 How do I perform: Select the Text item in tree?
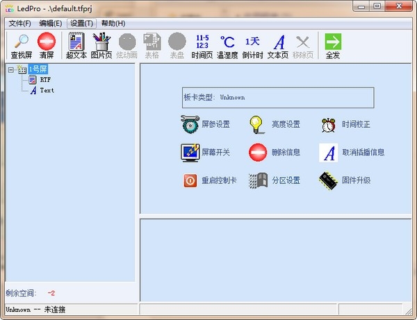pos(47,90)
